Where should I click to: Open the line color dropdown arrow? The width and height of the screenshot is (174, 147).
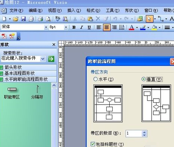148,28
